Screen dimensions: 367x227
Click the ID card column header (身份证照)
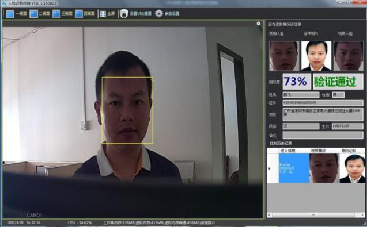[x=349, y=151]
